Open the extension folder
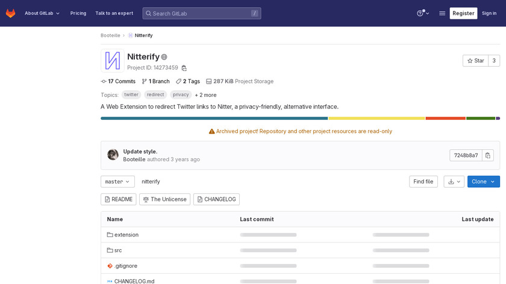Image resolution: width=506 pixels, height=284 pixels. tap(126, 235)
